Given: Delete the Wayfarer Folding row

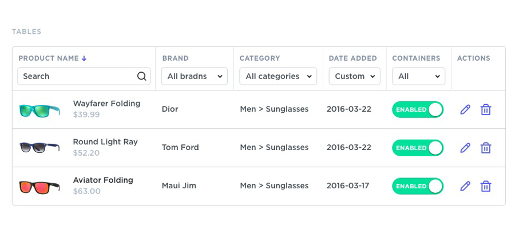Looking at the screenshot, I should pyautogui.click(x=486, y=109).
